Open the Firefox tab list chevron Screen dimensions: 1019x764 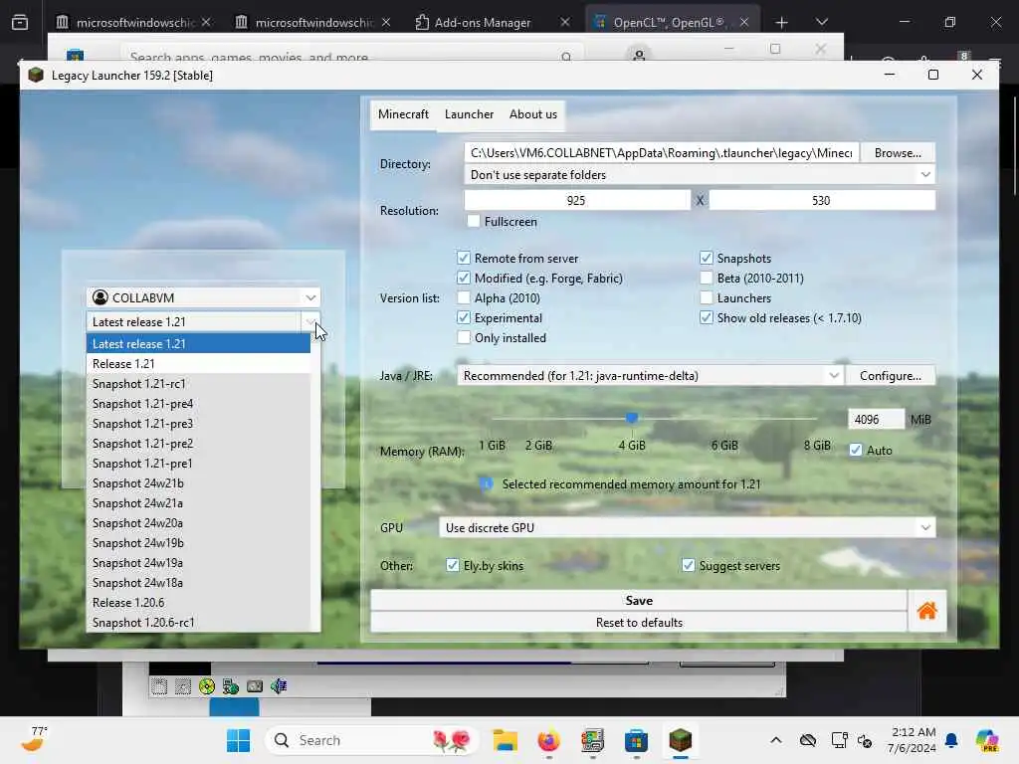point(822,22)
